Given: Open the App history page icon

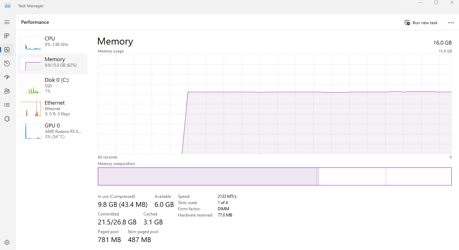Looking at the screenshot, I should (7, 64).
